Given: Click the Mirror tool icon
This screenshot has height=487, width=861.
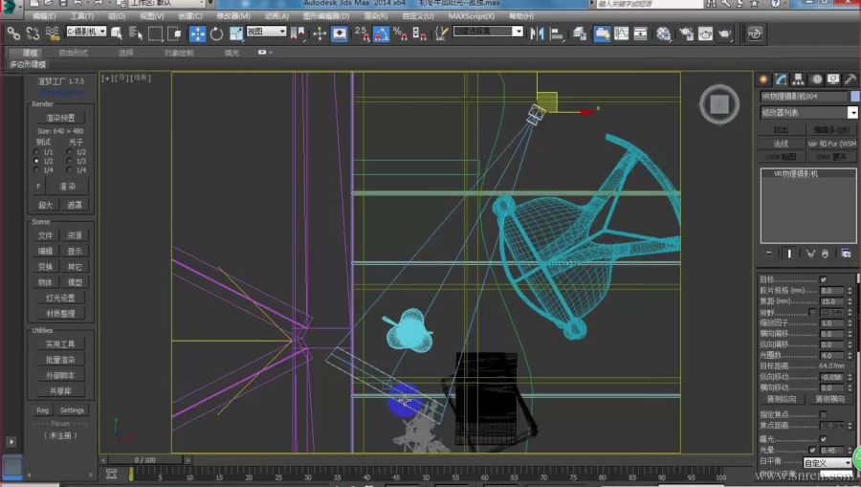Looking at the screenshot, I should pyautogui.click(x=536, y=33).
